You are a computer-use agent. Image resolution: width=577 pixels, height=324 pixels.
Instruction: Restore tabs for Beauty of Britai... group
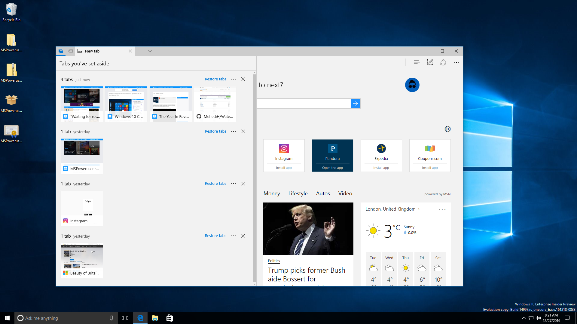pos(215,236)
